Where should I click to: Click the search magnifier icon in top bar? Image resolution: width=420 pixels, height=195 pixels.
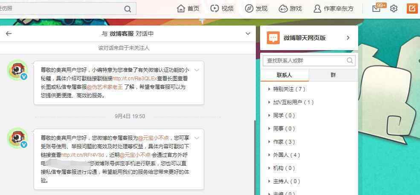point(127,9)
